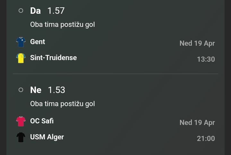Viewport: 231px width, 155px height.
Task: Click the red OC Safi jersey icon
Action: [x=21, y=121]
